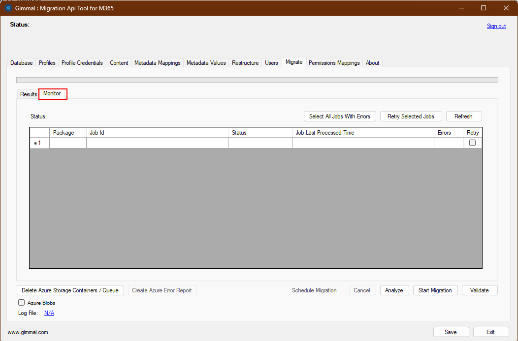This screenshot has width=518, height=341.
Task: Click Delete Azure Storage Containers / Queue
Action: [x=70, y=290]
